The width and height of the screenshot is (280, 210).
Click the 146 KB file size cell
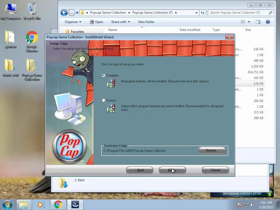tap(258, 49)
